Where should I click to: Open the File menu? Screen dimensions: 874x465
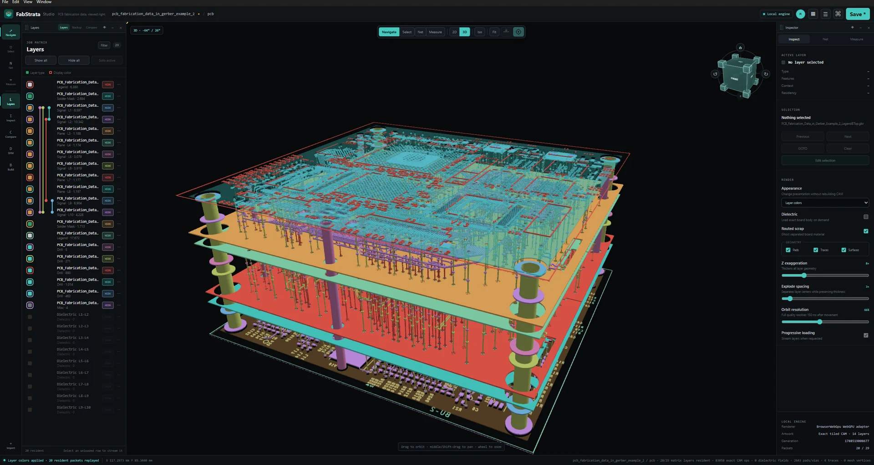[x=5, y=2]
